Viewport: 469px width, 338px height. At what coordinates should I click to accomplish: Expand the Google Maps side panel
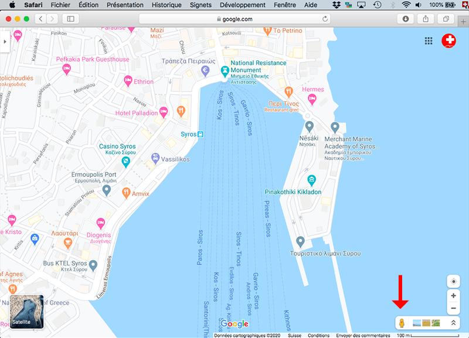(5, 42)
